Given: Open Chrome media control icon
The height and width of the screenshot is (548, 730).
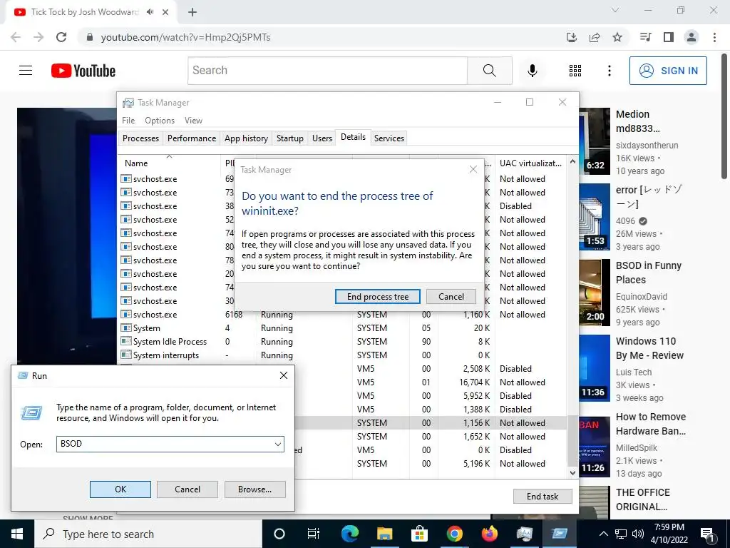Looking at the screenshot, I should (x=645, y=37).
